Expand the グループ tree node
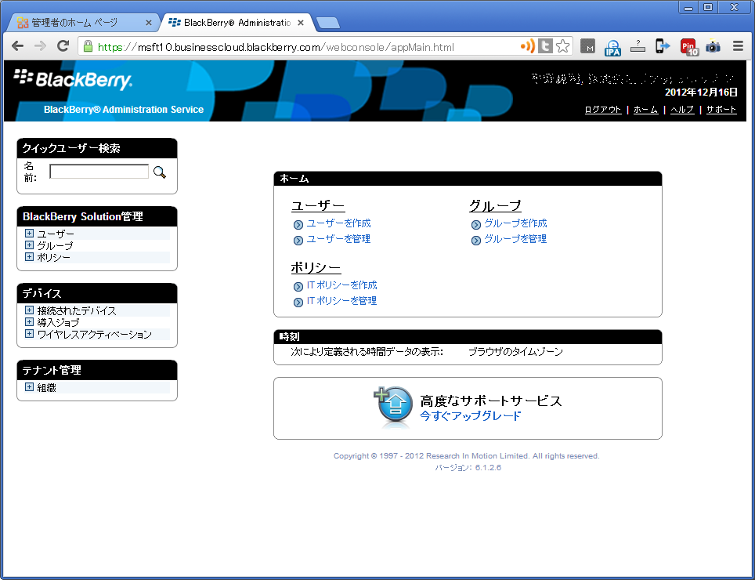This screenshot has width=755, height=580. click(29, 245)
